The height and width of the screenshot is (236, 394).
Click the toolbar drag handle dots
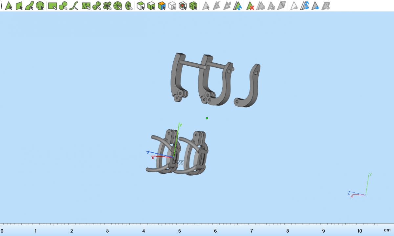2,6
